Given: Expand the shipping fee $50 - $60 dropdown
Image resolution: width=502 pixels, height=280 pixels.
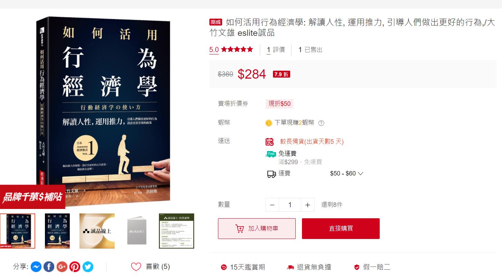Looking at the screenshot, I should pyautogui.click(x=347, y=173).
